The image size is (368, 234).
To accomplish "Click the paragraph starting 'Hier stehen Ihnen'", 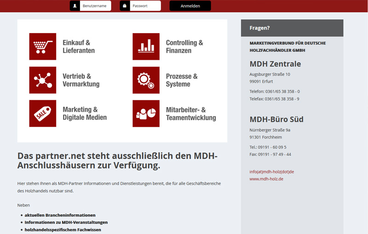I will point(119,187).
